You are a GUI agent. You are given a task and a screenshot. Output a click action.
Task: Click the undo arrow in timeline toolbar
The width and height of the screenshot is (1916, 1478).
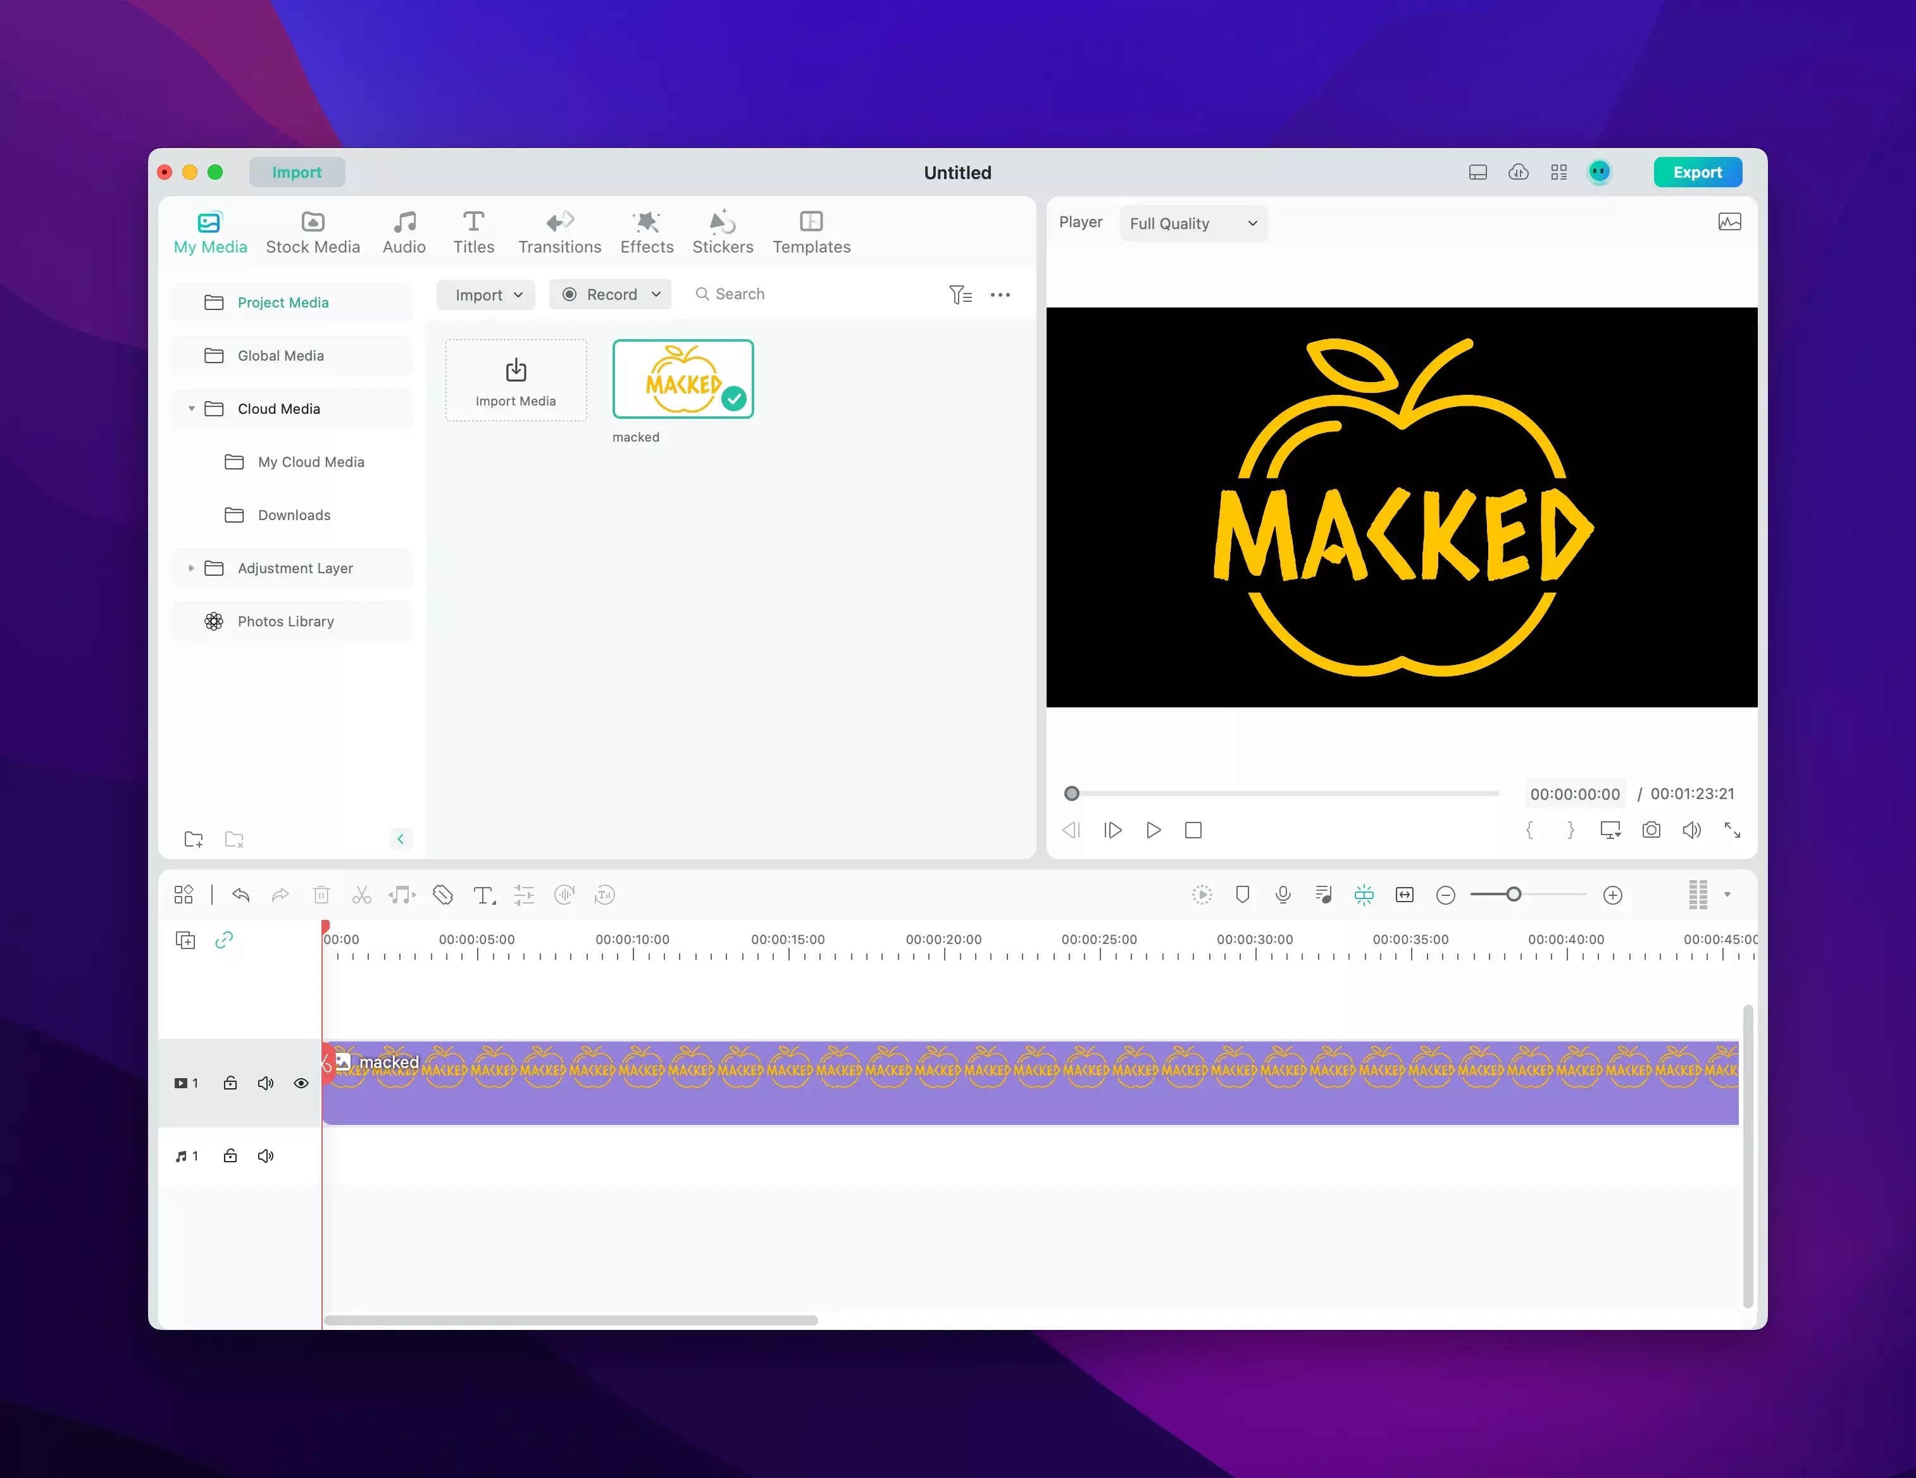click(x=241, y=895)
